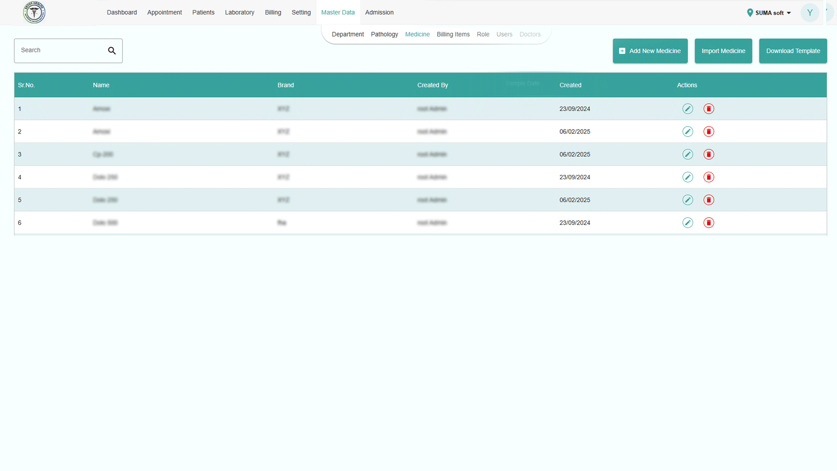This screenshot has height=471, width=837.
Task: Click the red trash icon in row 4
Action: point(708,177)
